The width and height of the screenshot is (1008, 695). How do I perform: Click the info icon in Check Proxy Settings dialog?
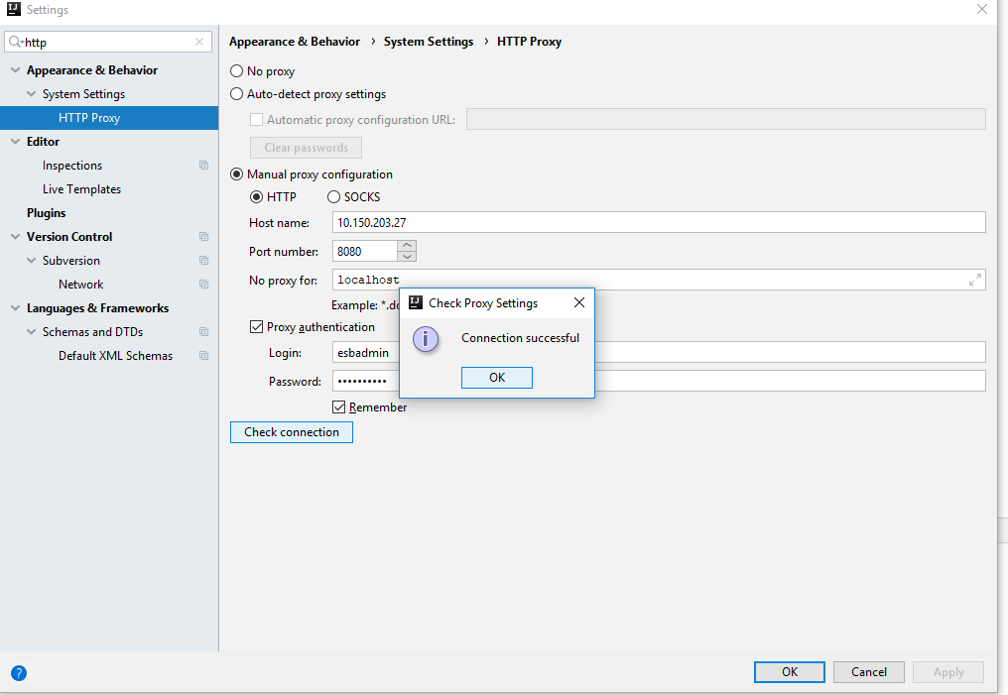pyautogui.click(x=426, y=339)
